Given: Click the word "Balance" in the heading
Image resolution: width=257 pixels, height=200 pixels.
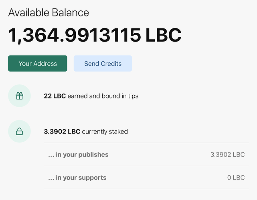Looking at the screenshot, I should click(x=70, y=12).
